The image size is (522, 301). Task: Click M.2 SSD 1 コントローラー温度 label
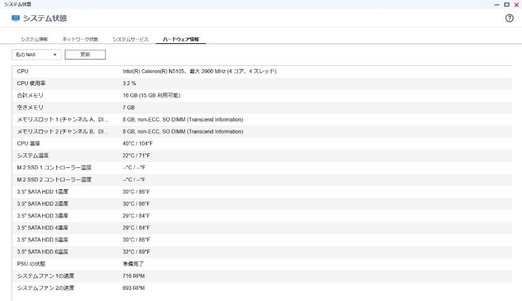tap(54, 167)
